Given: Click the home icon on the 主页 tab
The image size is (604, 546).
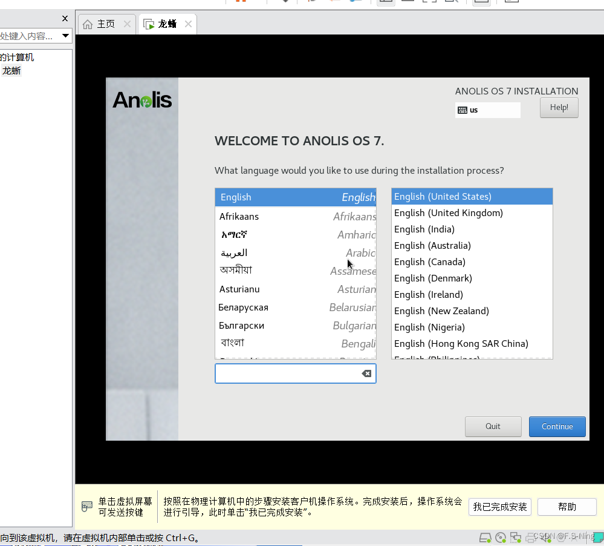Looking at the screenshot, I should (x=88, y=24).
